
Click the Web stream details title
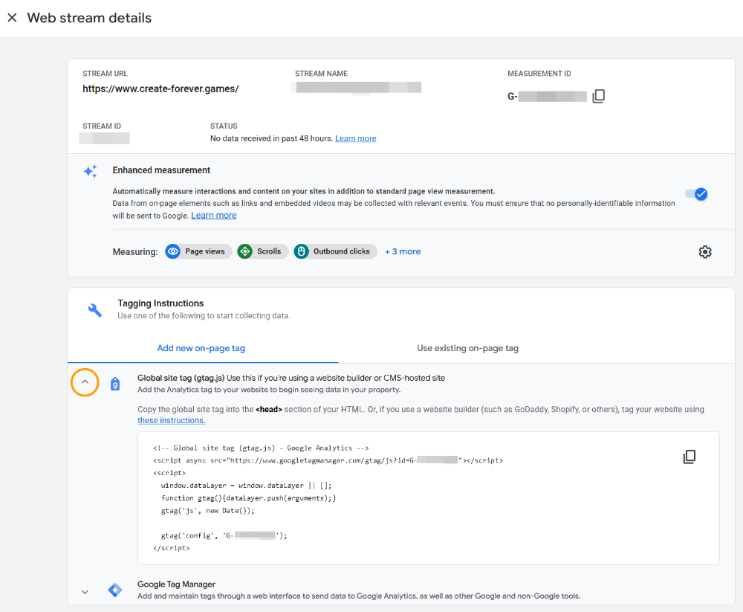[89, 18]
